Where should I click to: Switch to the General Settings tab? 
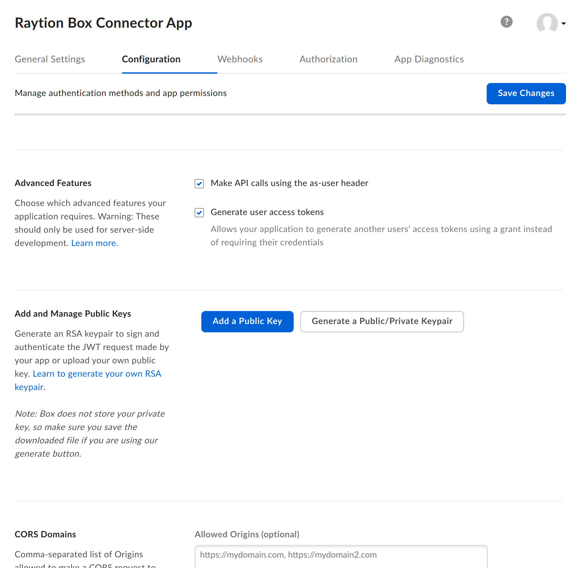[x=50, y=59]
